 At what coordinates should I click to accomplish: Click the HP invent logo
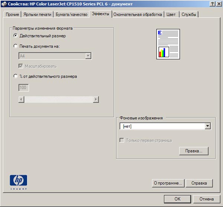click(19, 182)
